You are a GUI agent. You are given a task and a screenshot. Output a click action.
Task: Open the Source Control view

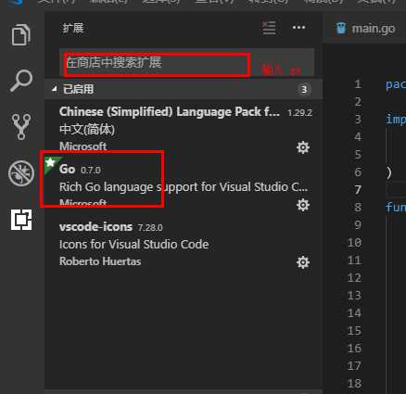tap(21, 127)
